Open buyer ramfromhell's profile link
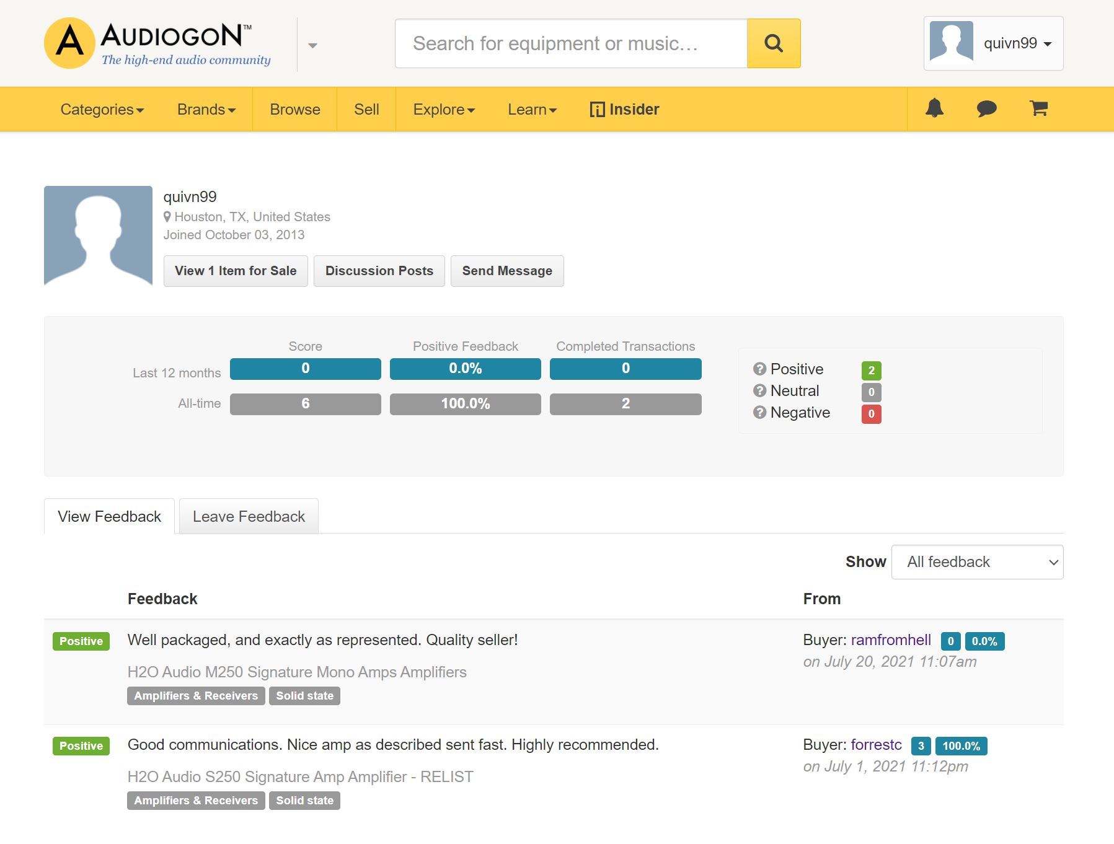The height and width of the screenshot is (844, 1114). click(x=891, y=640)
